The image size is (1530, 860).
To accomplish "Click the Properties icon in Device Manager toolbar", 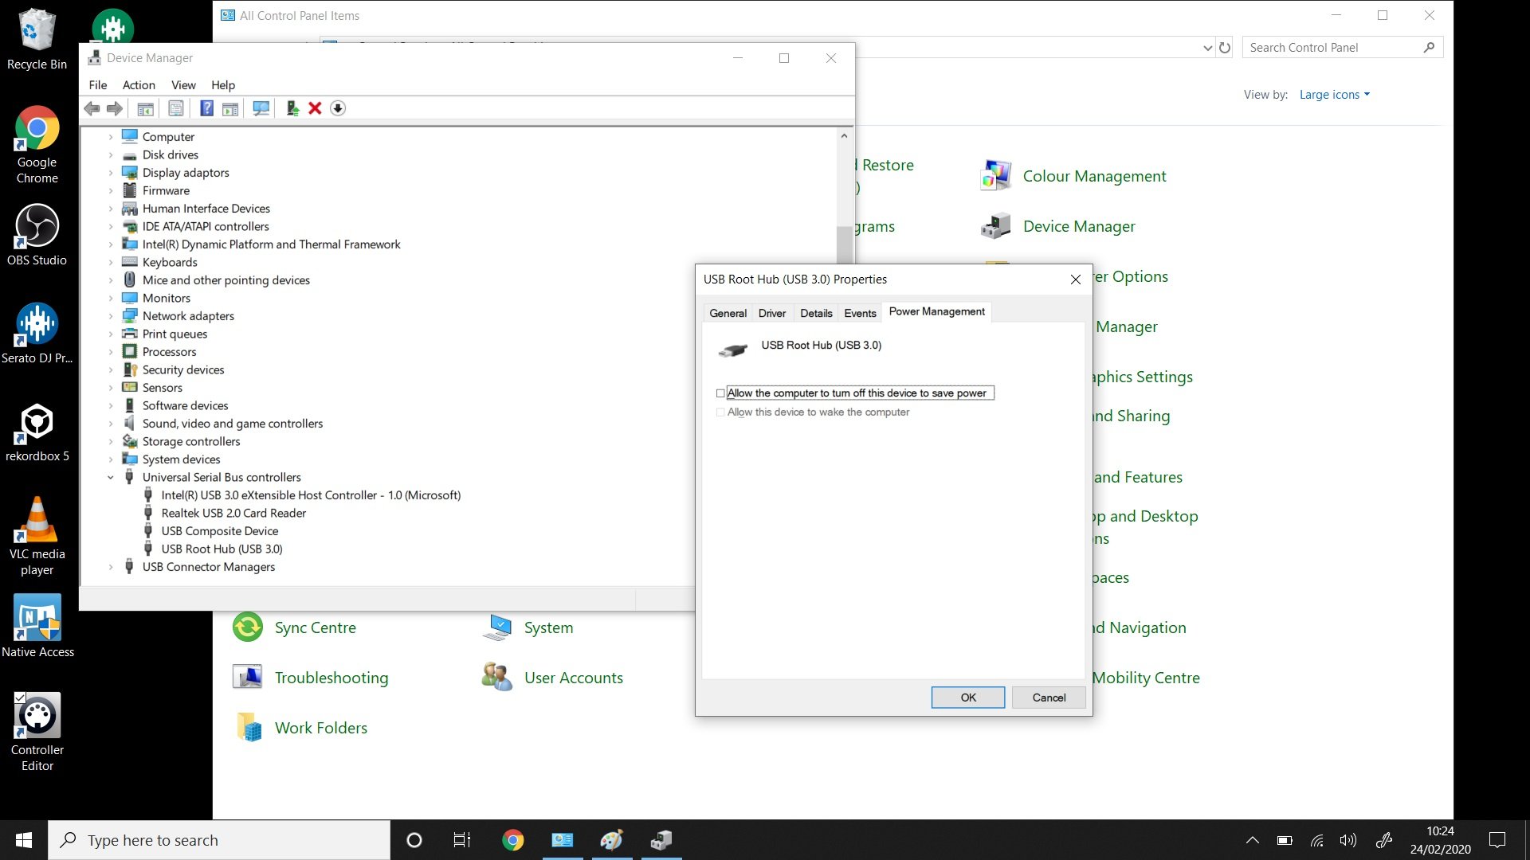I will pos(176,108).
